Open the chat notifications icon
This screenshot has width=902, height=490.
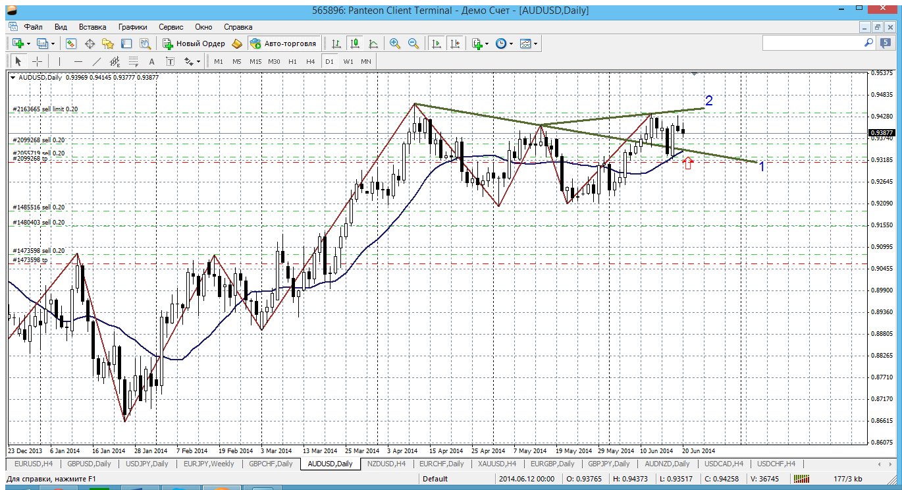(x=886, y=43)
